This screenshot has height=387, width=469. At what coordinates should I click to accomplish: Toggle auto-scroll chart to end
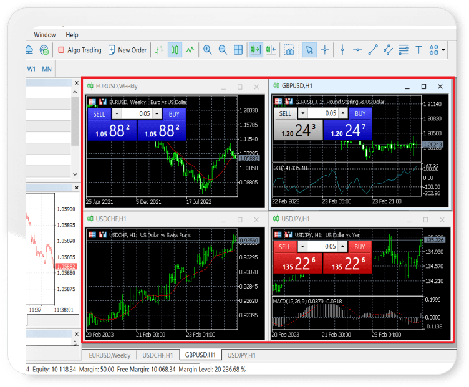point(255,50)
